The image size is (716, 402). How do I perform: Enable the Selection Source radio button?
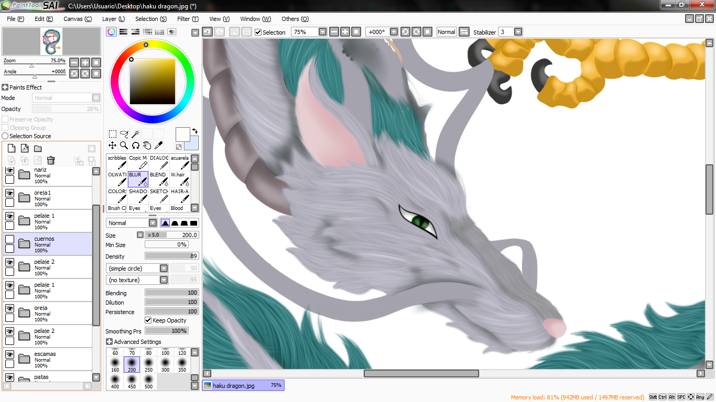pos(5,136)
